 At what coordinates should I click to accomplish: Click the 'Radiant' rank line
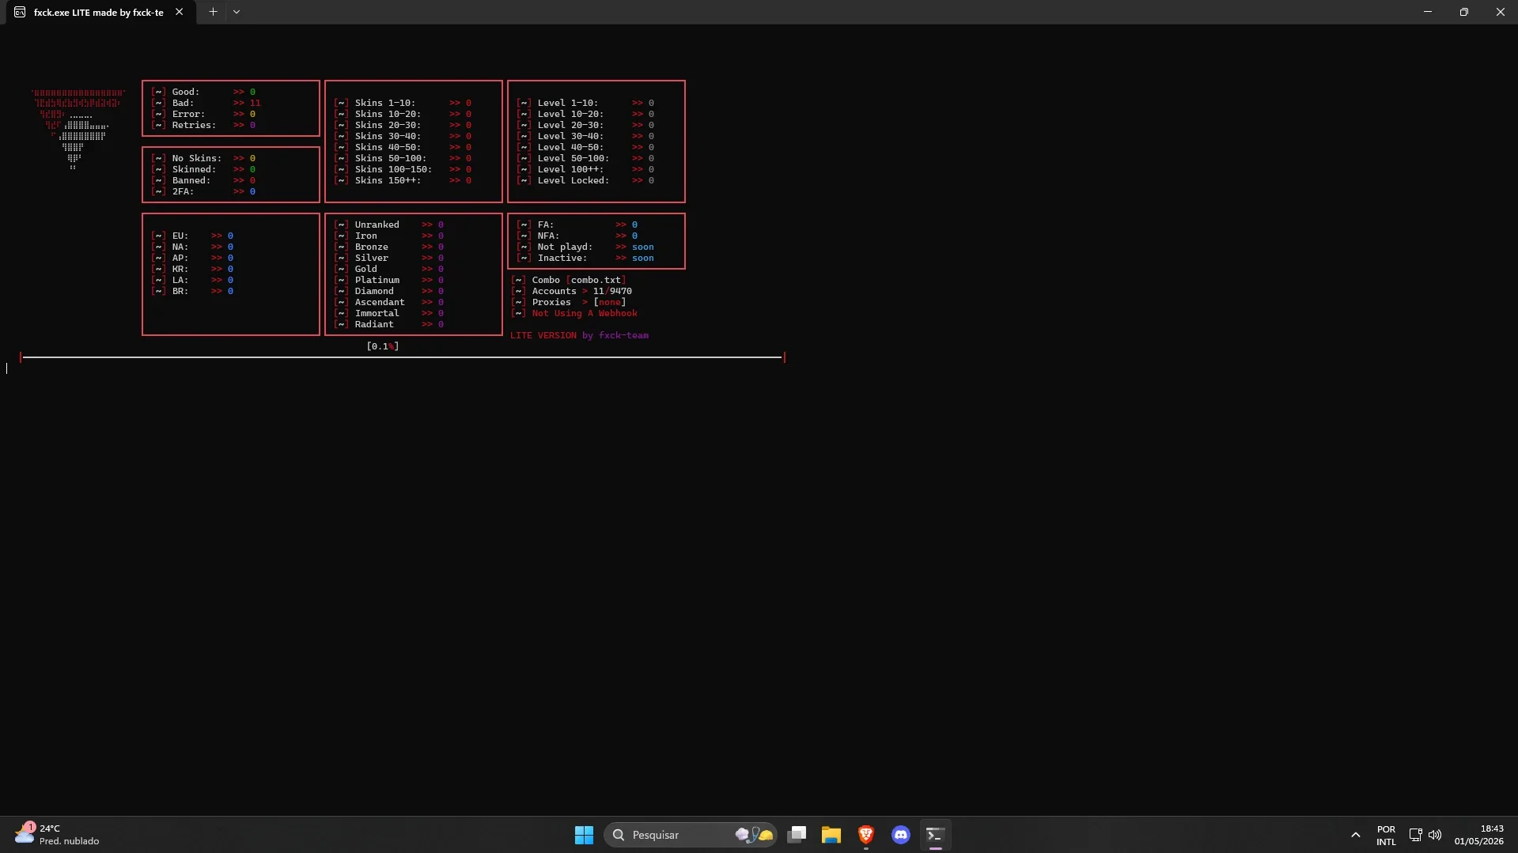click(x=388, y=324)
